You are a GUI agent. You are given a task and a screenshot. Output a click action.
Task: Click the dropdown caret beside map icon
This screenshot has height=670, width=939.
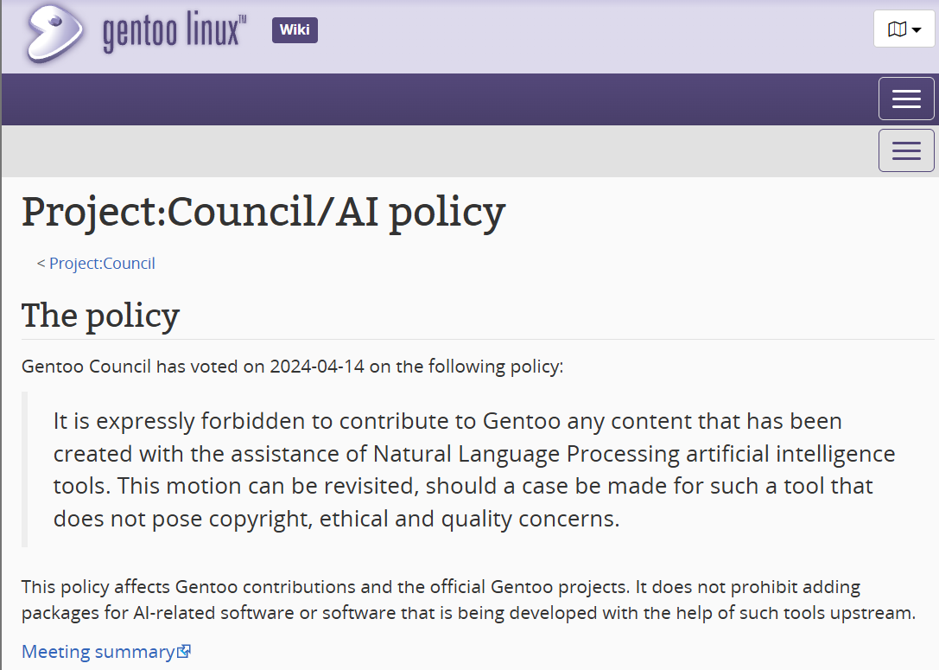click(x=917, y=30)
